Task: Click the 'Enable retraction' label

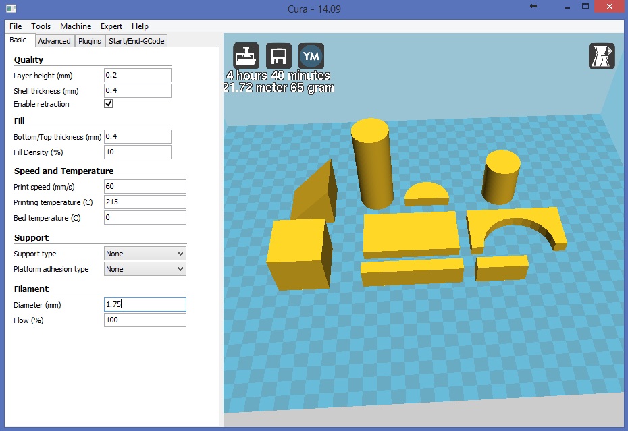Action: click(41, 104)
